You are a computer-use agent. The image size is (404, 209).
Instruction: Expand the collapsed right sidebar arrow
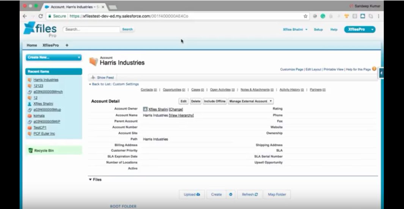click(381, 73)
